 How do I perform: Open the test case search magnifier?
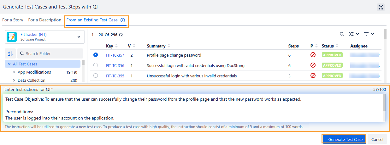(x=342, y=34)
